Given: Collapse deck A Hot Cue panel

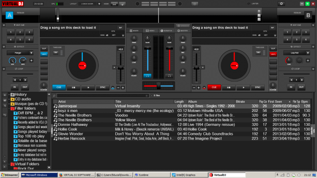Looking at the screenshot, I should click(x=4, y=25).
